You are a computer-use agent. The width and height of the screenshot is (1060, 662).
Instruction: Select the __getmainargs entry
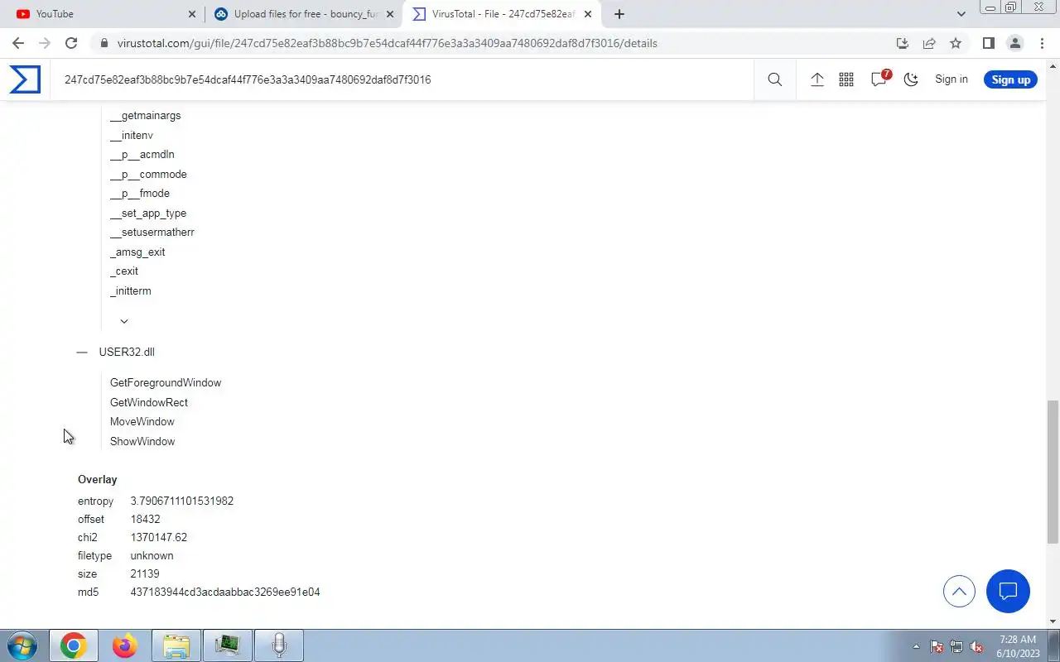click(x=145, y=116)
